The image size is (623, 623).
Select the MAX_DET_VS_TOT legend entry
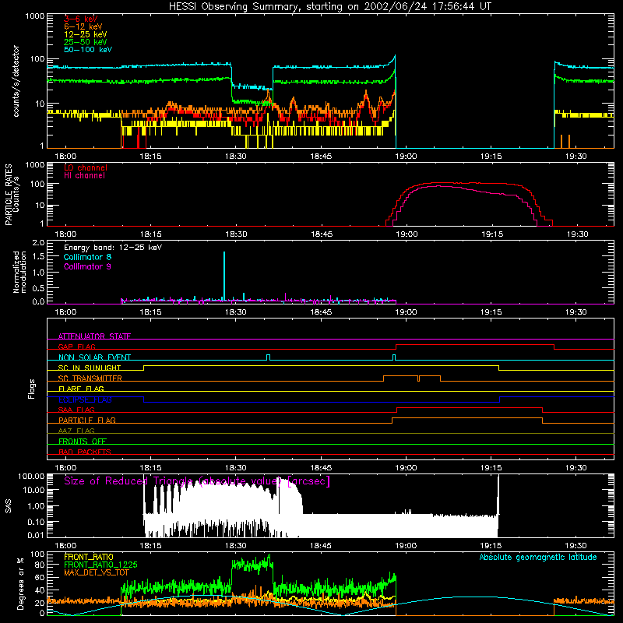(97, 572)
